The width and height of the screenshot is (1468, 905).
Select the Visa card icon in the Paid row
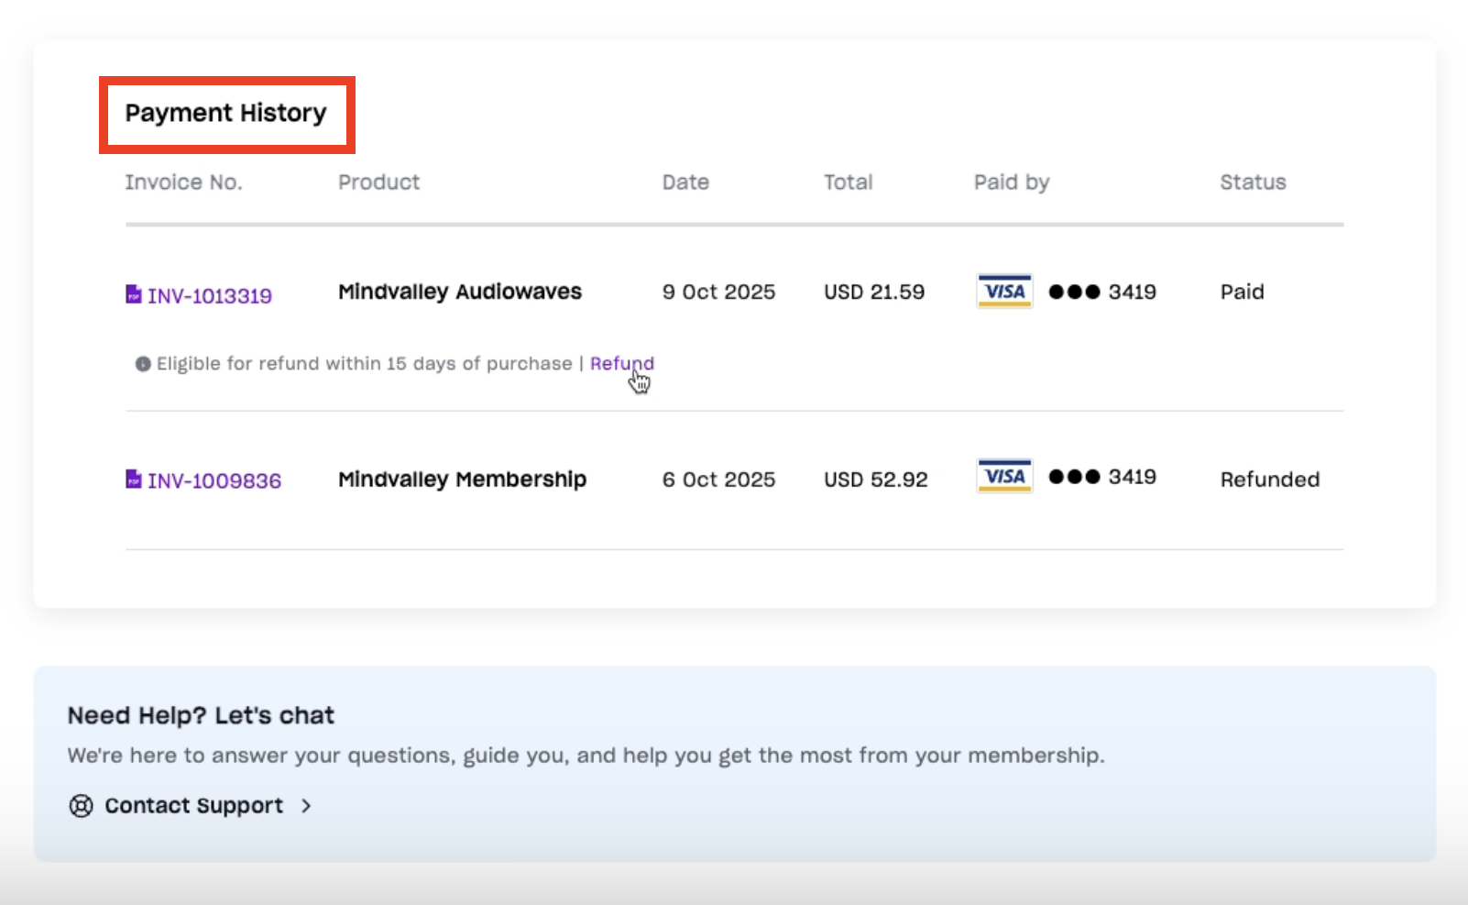tap(1004, 291)
